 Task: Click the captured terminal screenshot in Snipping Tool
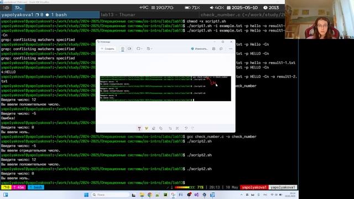[x=165, y=88]
